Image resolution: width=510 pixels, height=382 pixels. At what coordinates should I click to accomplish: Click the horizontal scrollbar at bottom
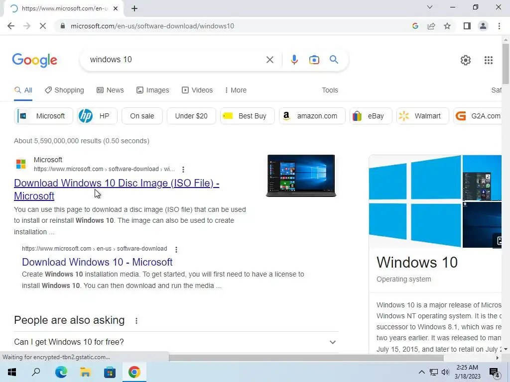point(306,358)
